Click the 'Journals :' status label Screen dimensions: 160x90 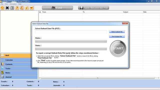point(57,85)
